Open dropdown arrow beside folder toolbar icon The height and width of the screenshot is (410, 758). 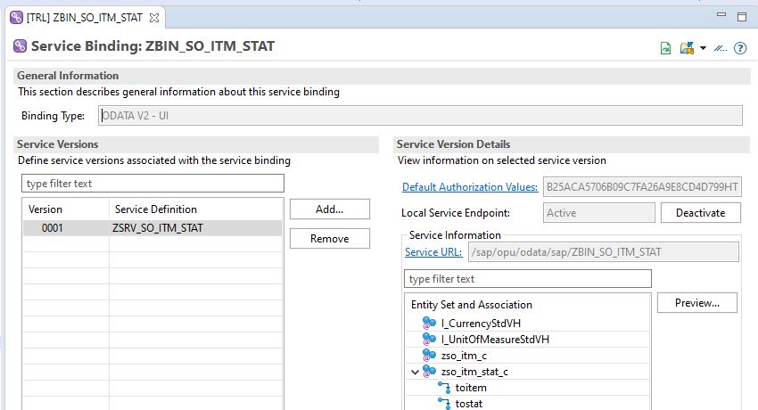[703, 48]
